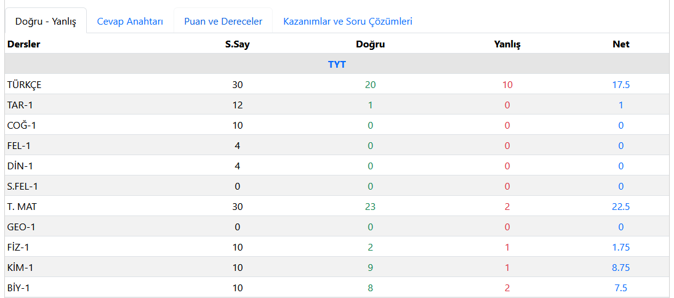The width and height of the screenshot is (674, 298).
Task: Click TÜRKÇE net score 17.5
Action: pos(620,85)
